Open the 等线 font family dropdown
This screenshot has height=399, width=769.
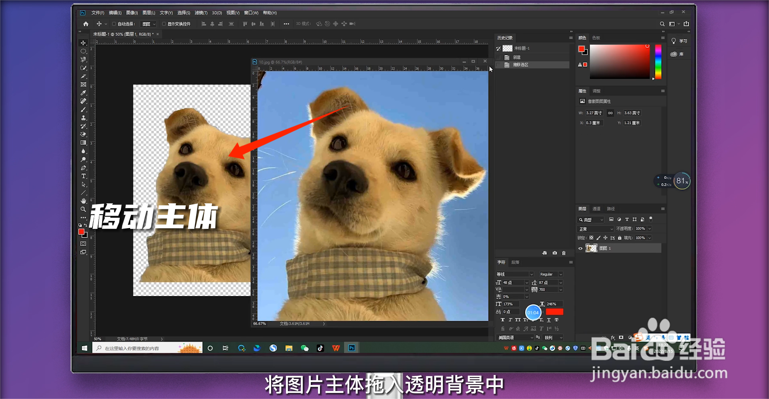pyautogui.click(x=515, y=275)
